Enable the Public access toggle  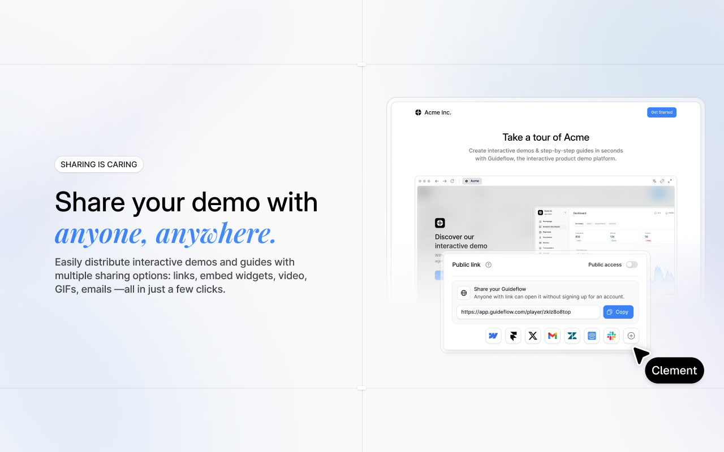tap(631, 264)
